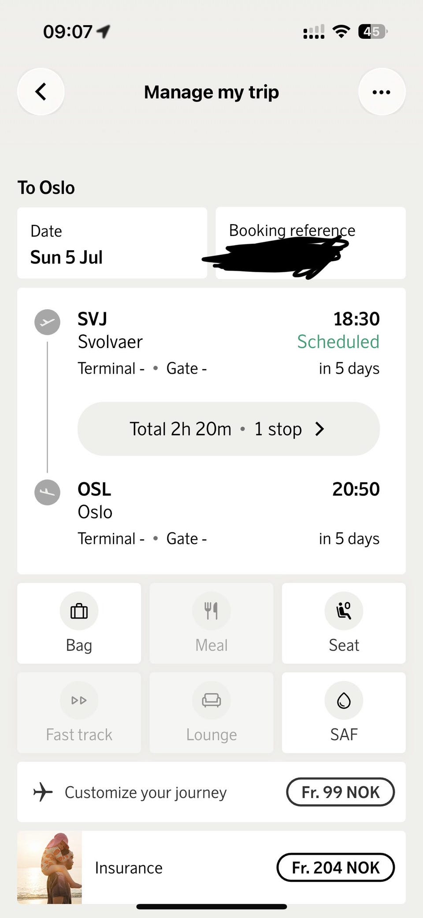Tap the insurance thumbnail image
This screenshot has height=918, width=423.
pyautogui.click(x=49, y=867)
